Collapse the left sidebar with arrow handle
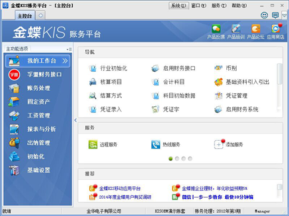 76,120
